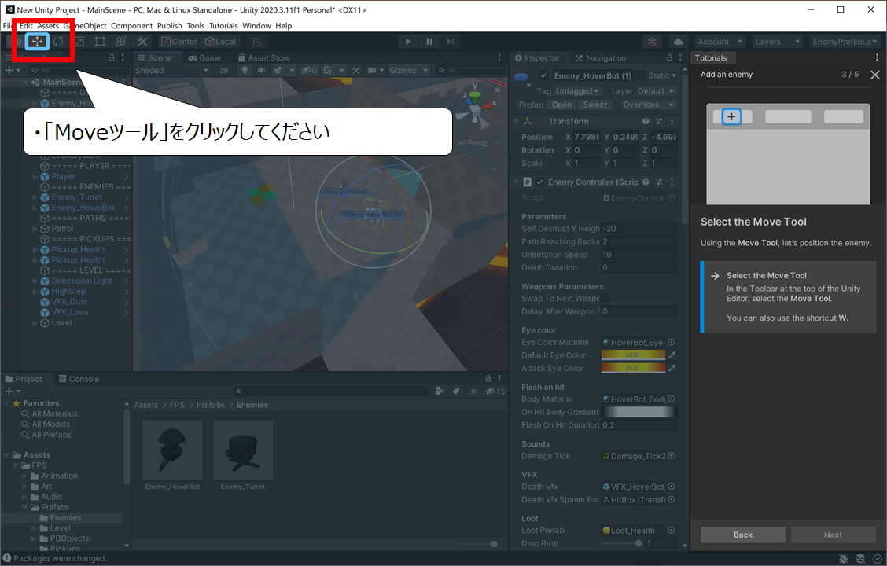Open object picker for Loot Prefab
The image size is (887, 566).
pyautogui.click(x=672, y=531)
